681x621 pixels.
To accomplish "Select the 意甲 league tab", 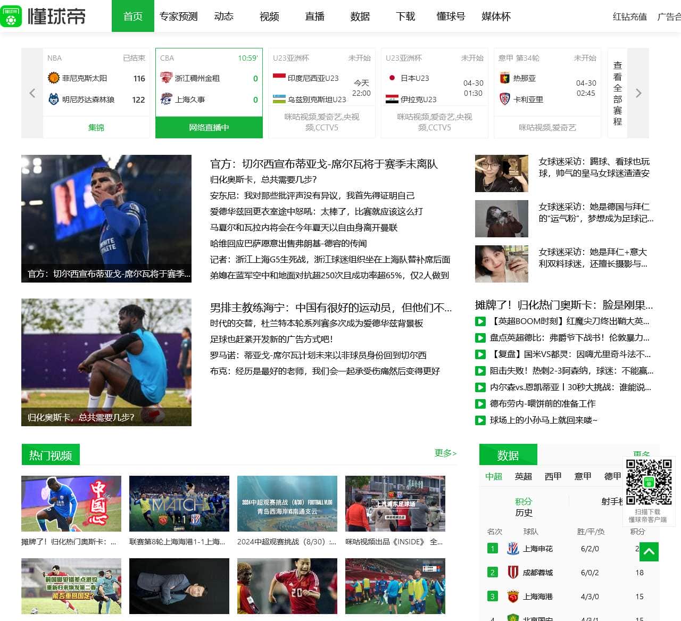I will click(x=583, y=476).
